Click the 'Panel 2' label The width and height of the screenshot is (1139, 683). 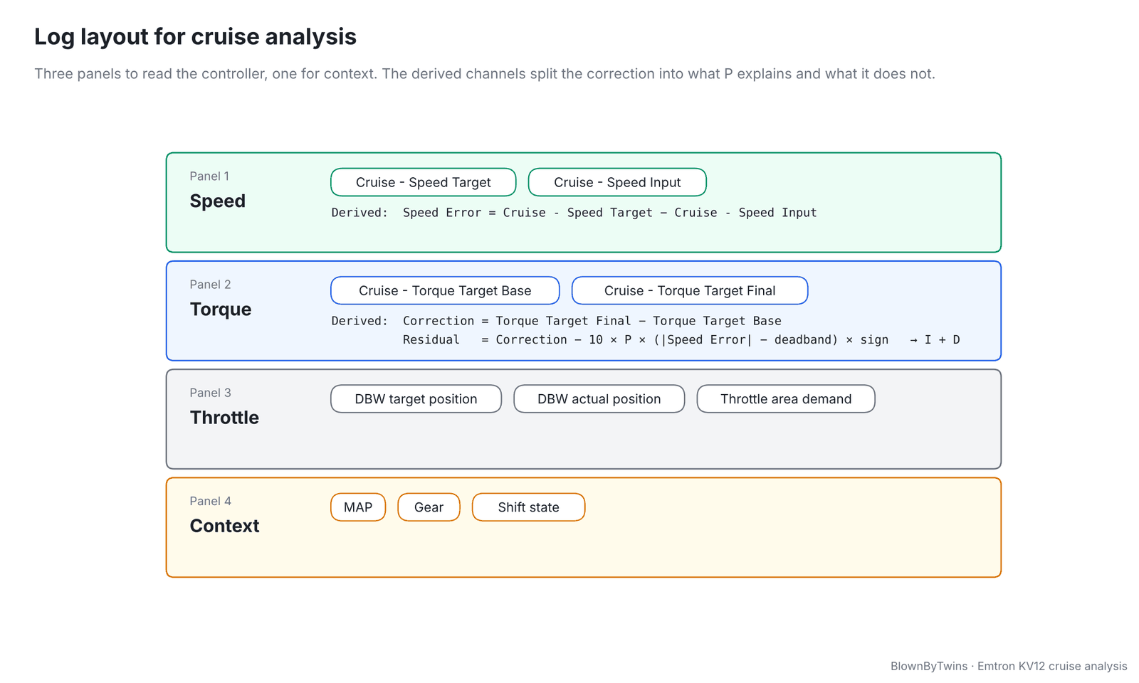210,285
